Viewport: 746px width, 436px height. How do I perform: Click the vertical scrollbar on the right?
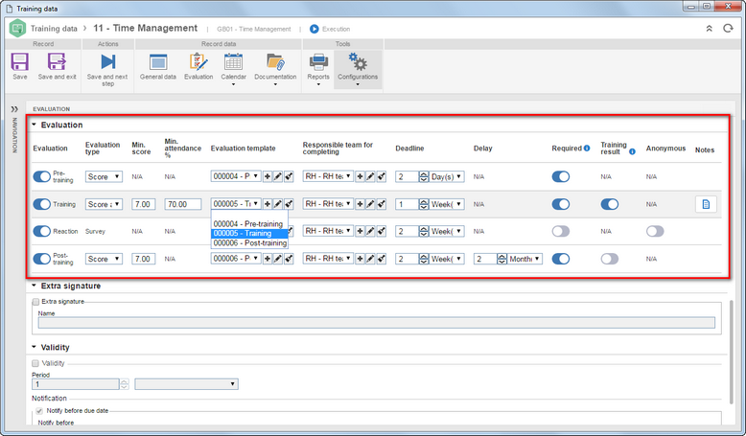click(x=732, y=352)
